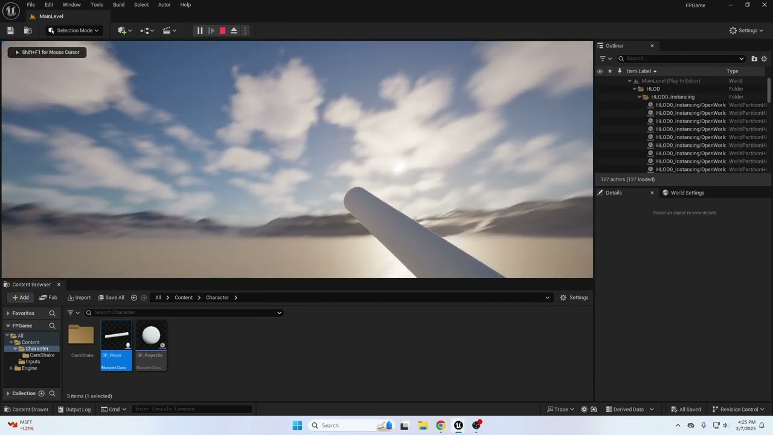Select the BP_Projectile blueprint thumbnail
This screenshot has height=435, width=773.
[x=151, y=346]
